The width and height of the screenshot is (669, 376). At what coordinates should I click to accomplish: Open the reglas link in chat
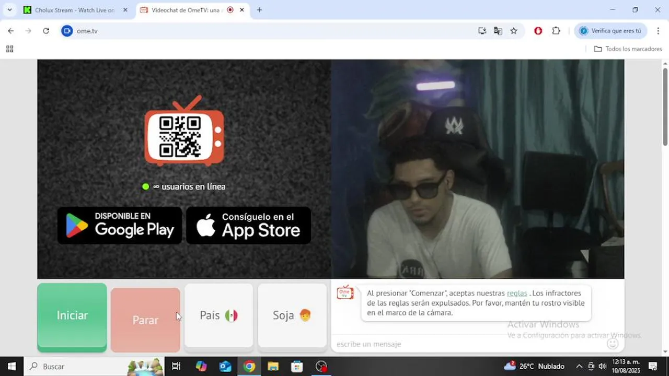click(x=517, y=293)
